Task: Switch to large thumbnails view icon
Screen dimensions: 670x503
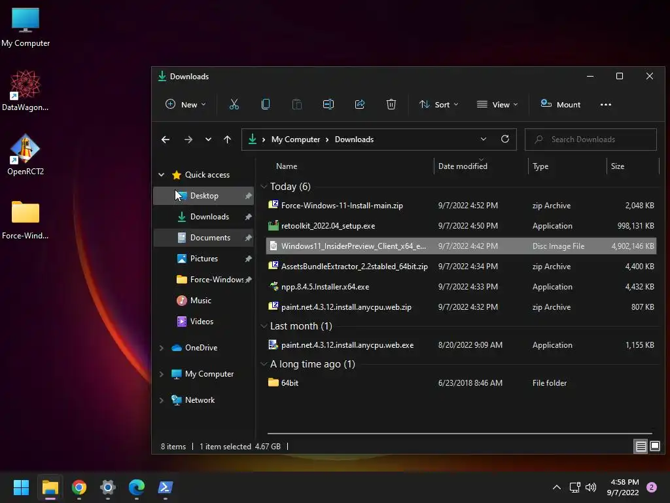Action: (654, 447)
